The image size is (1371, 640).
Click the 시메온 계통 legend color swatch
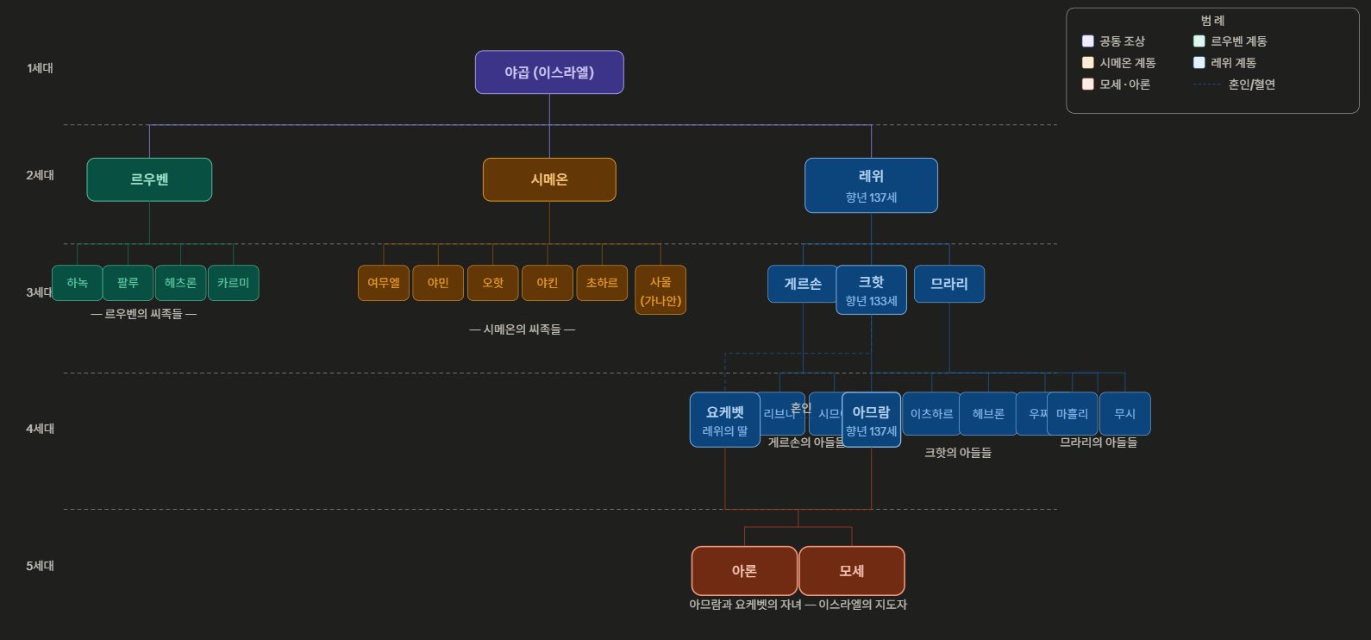click(x=1088, y=63)
